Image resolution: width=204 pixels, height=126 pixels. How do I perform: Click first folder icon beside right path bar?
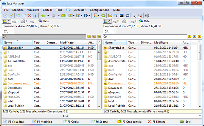190,36
